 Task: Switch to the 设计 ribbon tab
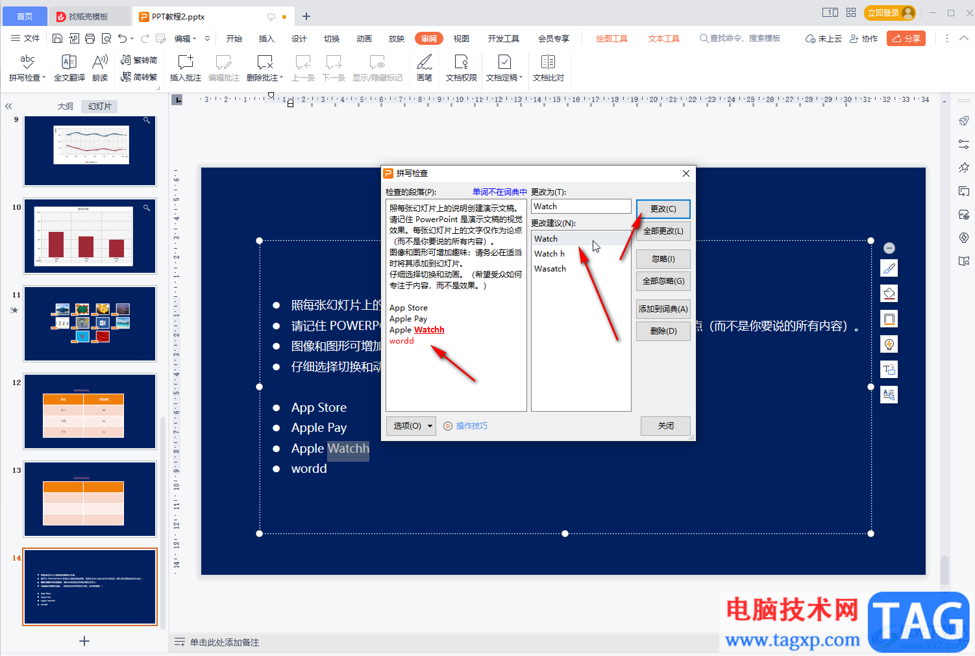pos(299,38)
